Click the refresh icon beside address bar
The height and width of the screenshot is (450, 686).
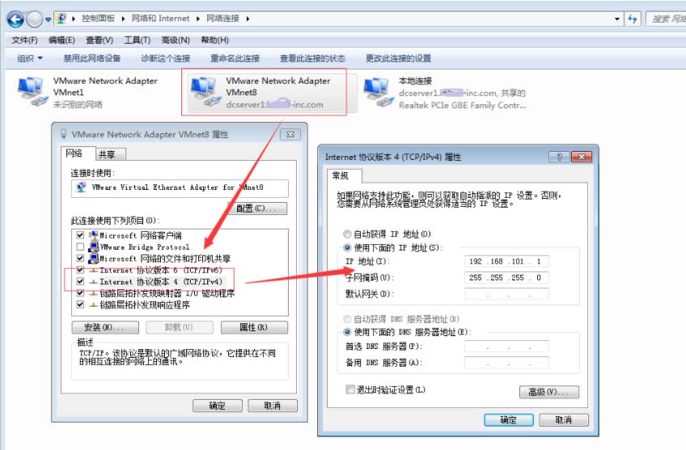point(633,18)
